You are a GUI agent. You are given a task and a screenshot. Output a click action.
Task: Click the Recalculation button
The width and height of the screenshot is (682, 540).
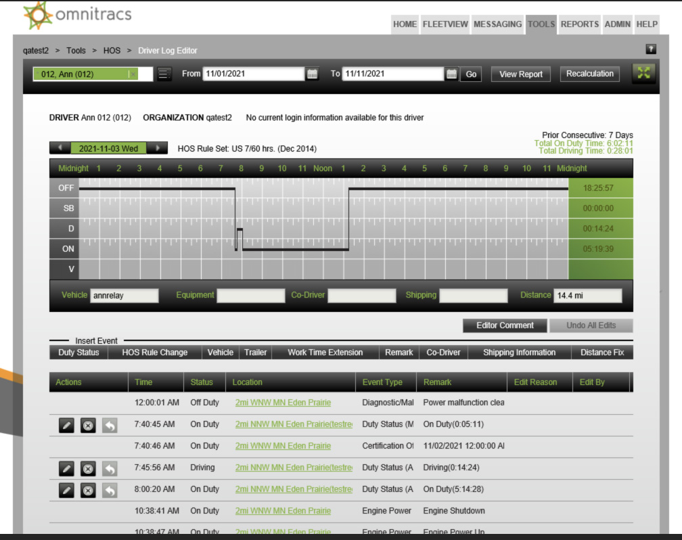589,74
